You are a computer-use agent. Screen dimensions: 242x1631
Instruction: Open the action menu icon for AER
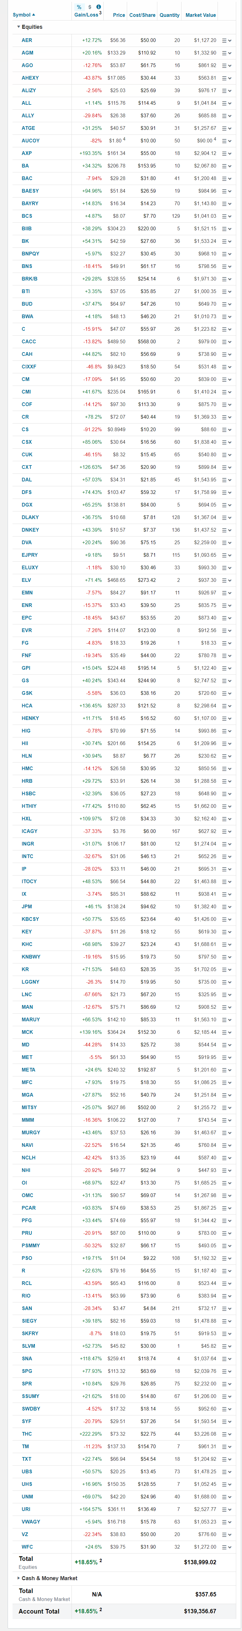click(x=224, y=40)
